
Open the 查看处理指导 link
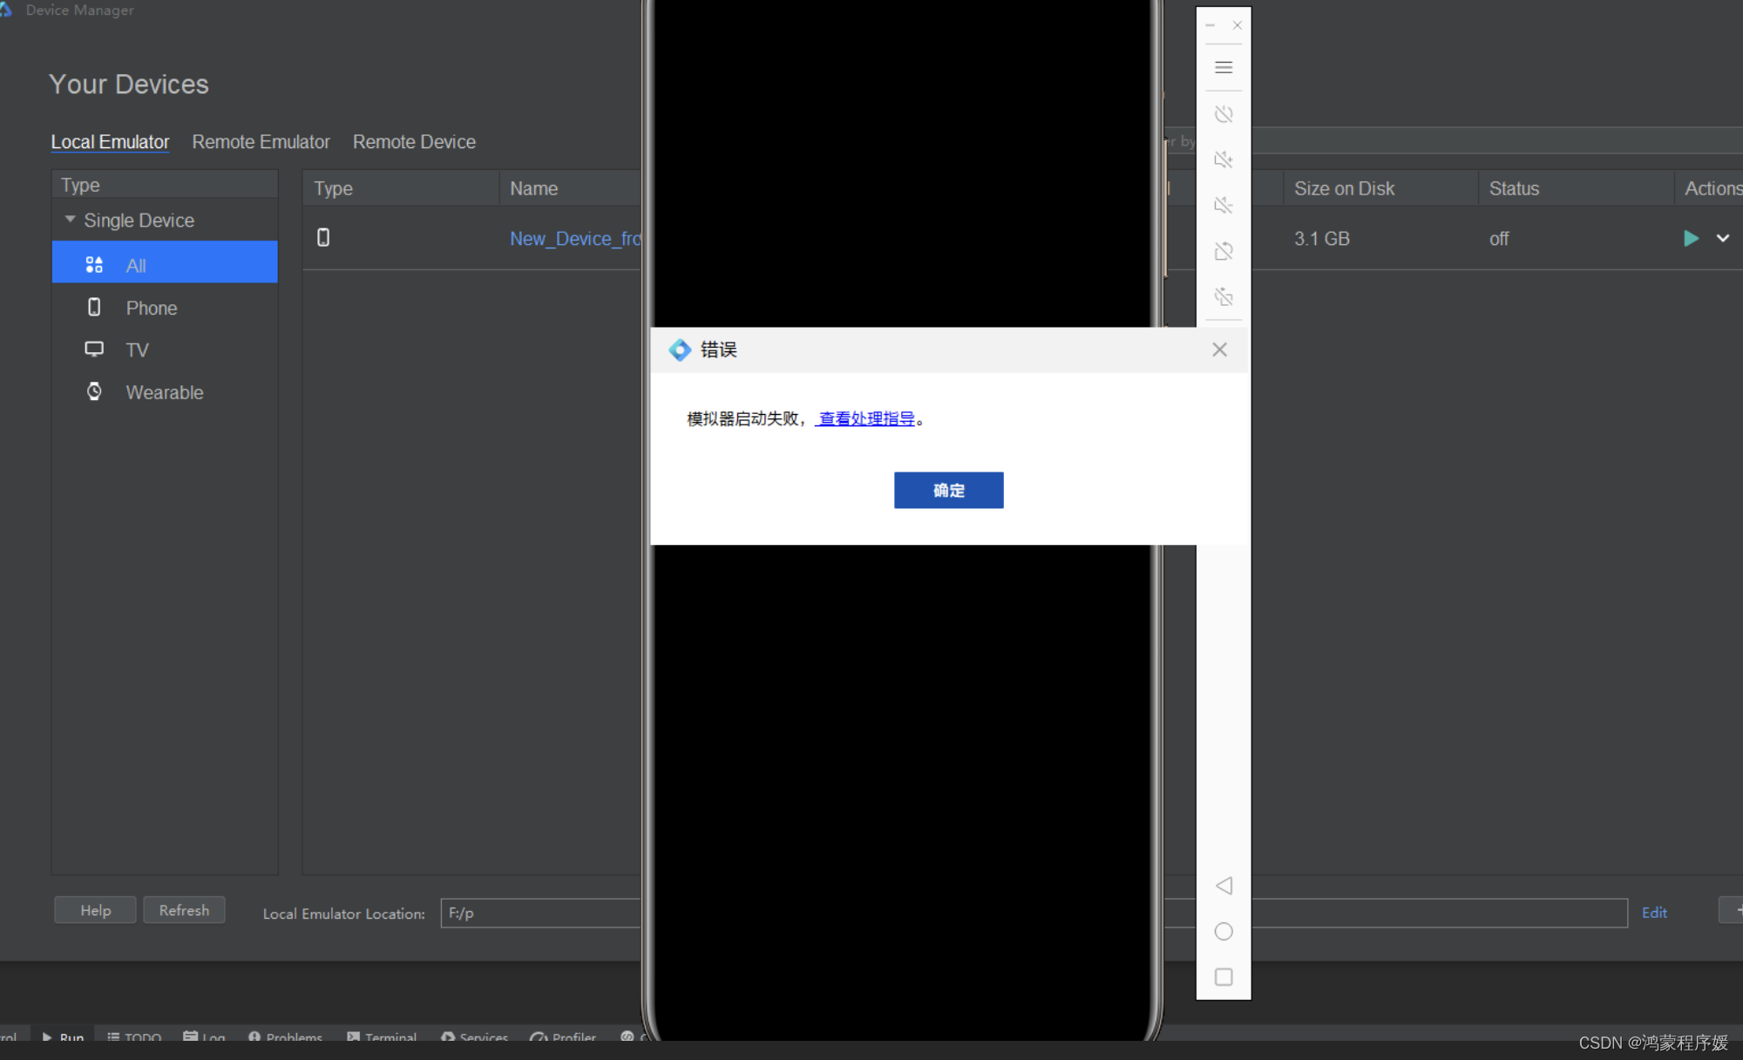(x=866, y=418)
